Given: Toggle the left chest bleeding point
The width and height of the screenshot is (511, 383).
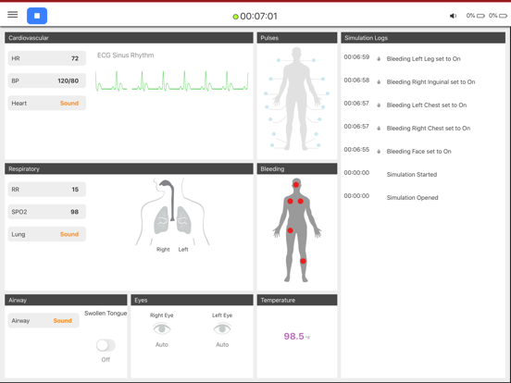Looking at the screenshot, I should click(x=301, y=202).
